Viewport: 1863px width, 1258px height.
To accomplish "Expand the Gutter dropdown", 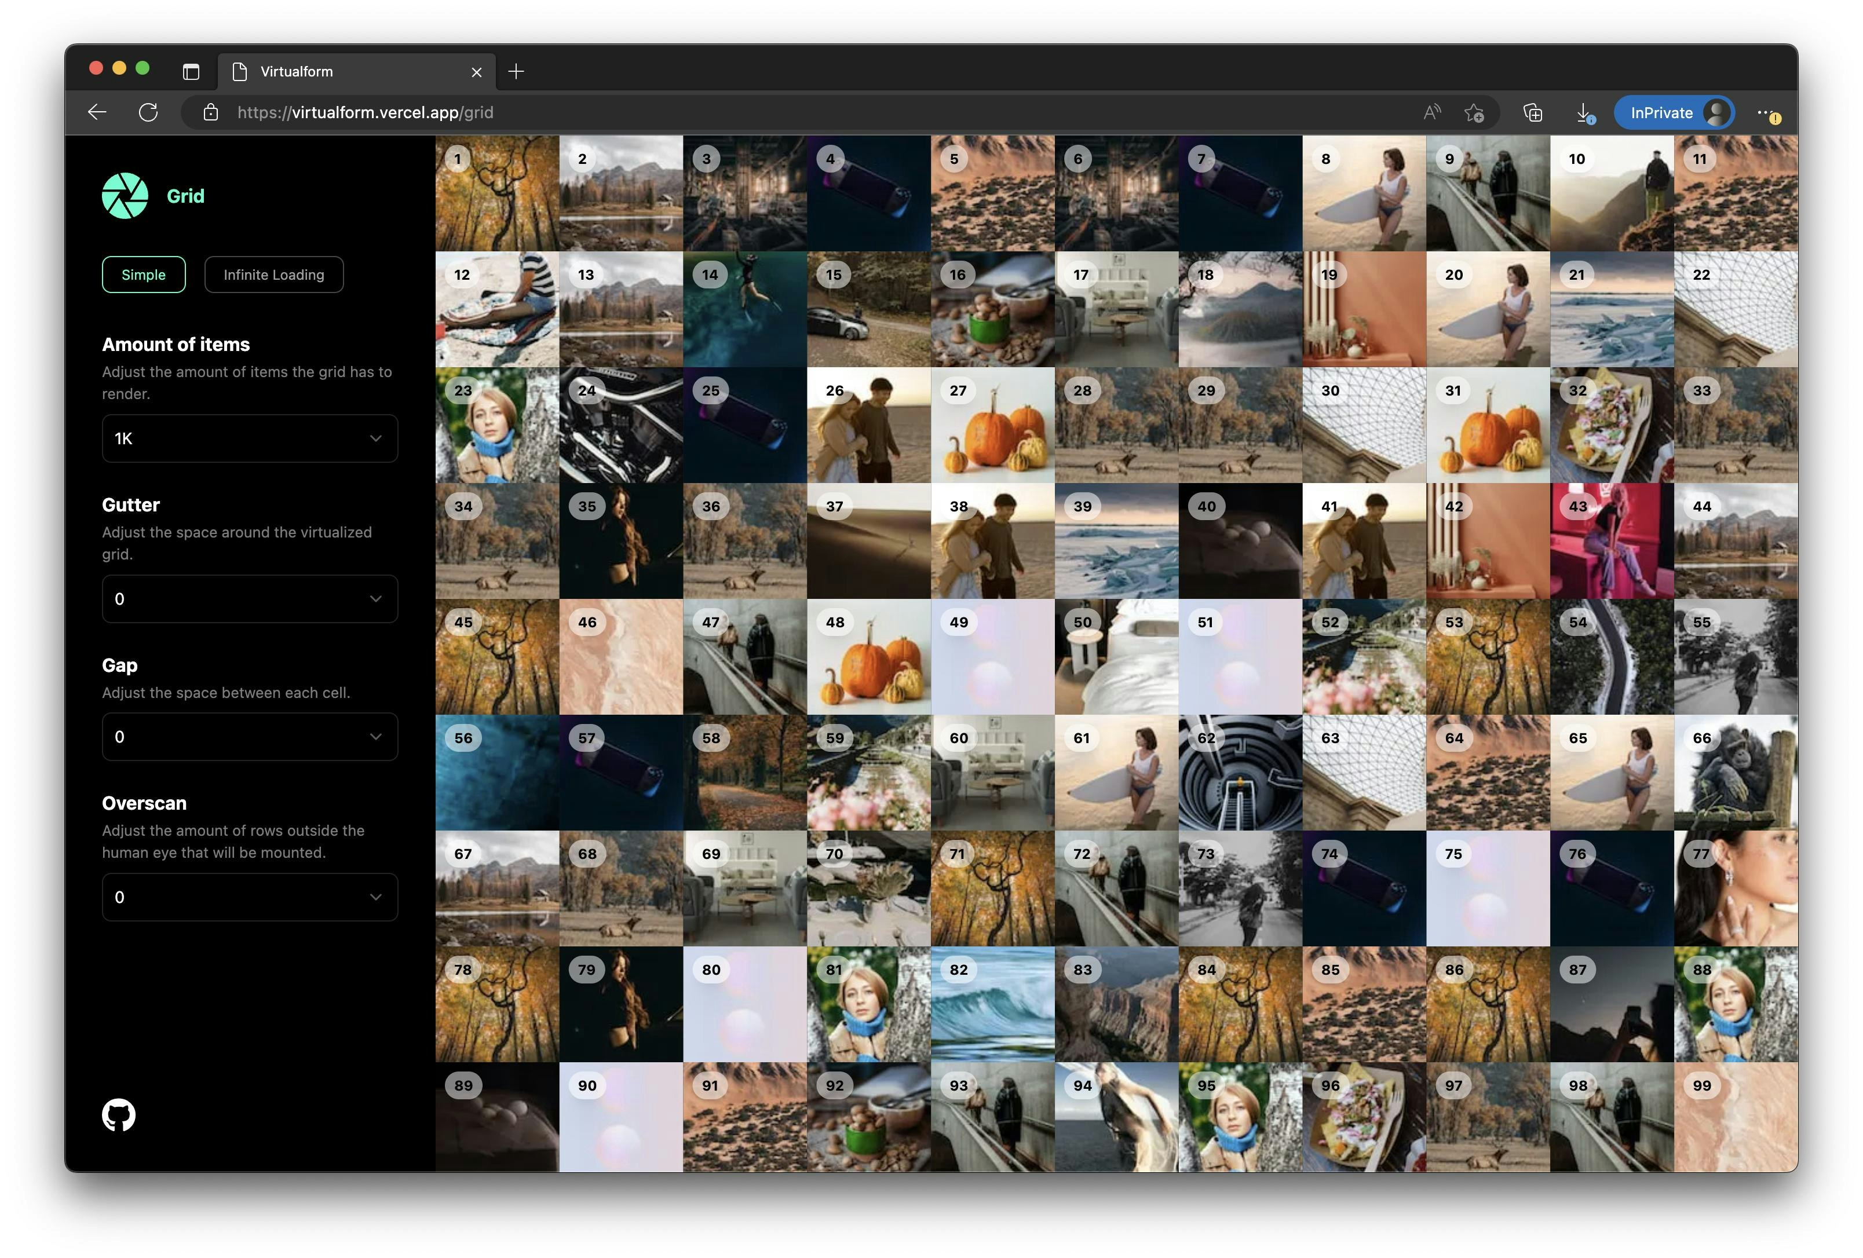I will click(249, 598).
